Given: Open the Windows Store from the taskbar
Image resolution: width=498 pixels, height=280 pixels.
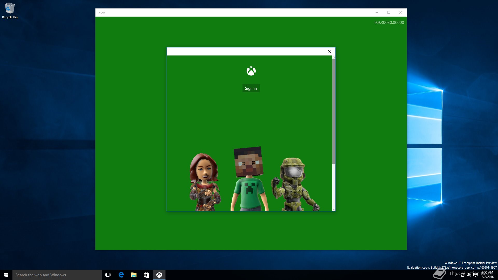Looking at the screenshot, I should [x=146, y=275].
